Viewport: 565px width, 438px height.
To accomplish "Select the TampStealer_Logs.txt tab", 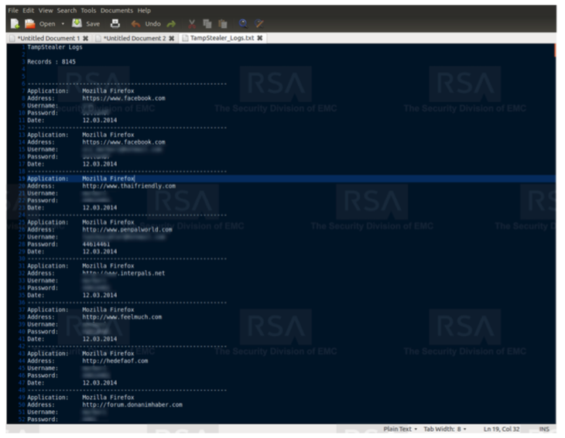I will point(222,38).
